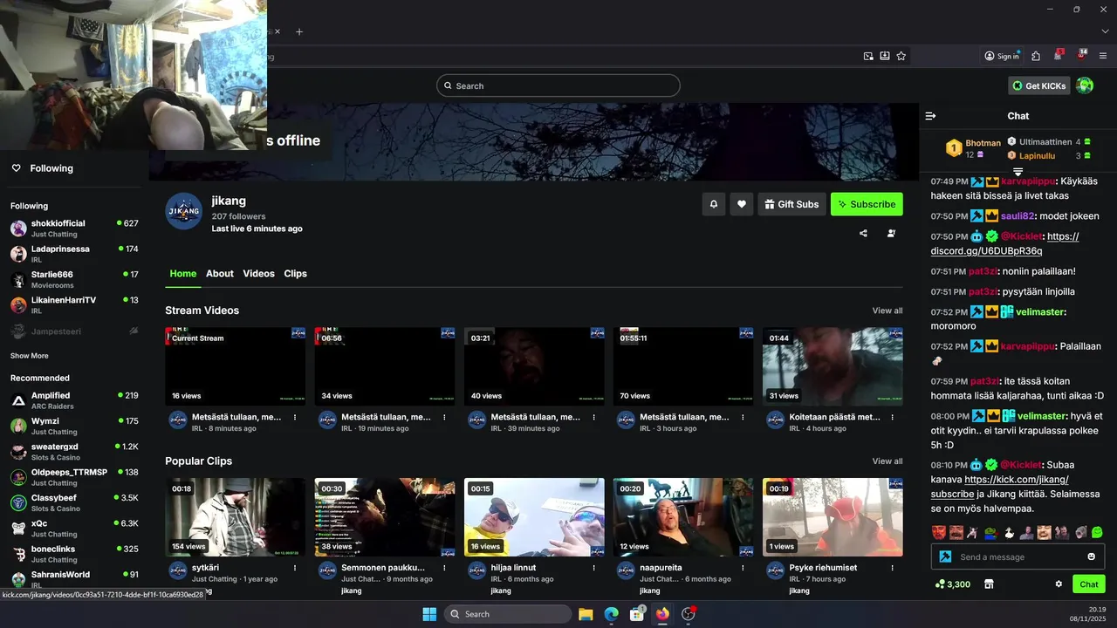The image size is (1117, 628).
Task: Click jikang channel avatar
Action: [183, 211]
